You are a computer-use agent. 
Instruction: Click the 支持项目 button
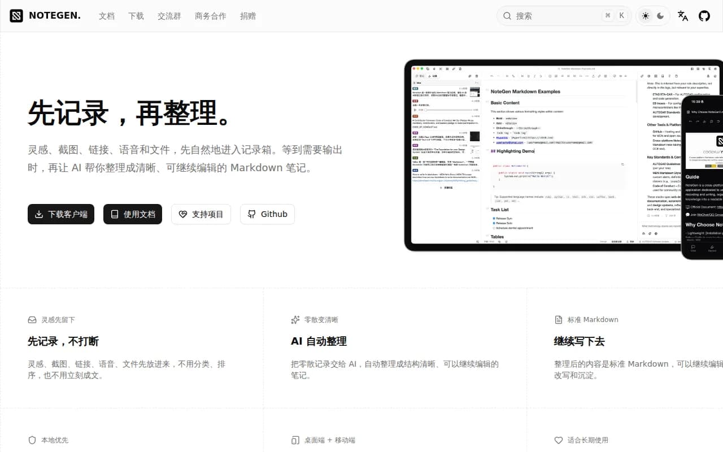201,214
